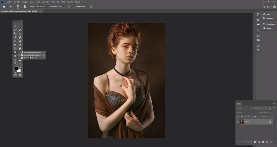
Task: Open the Muestras panel button
Action: click(268, 18)
